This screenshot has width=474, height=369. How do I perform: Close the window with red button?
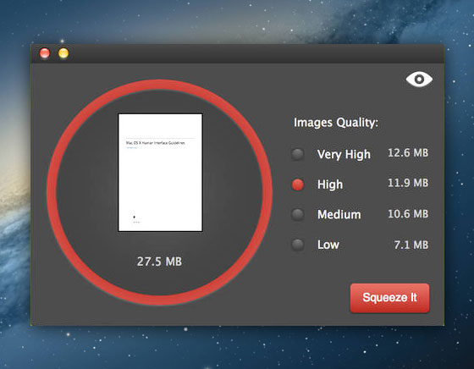tap(45, 53)
